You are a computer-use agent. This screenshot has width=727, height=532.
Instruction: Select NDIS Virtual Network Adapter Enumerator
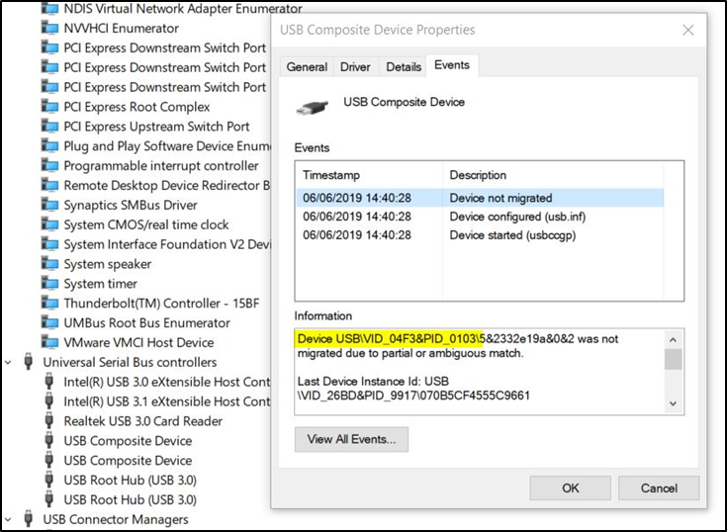click(x=183, y=8)
